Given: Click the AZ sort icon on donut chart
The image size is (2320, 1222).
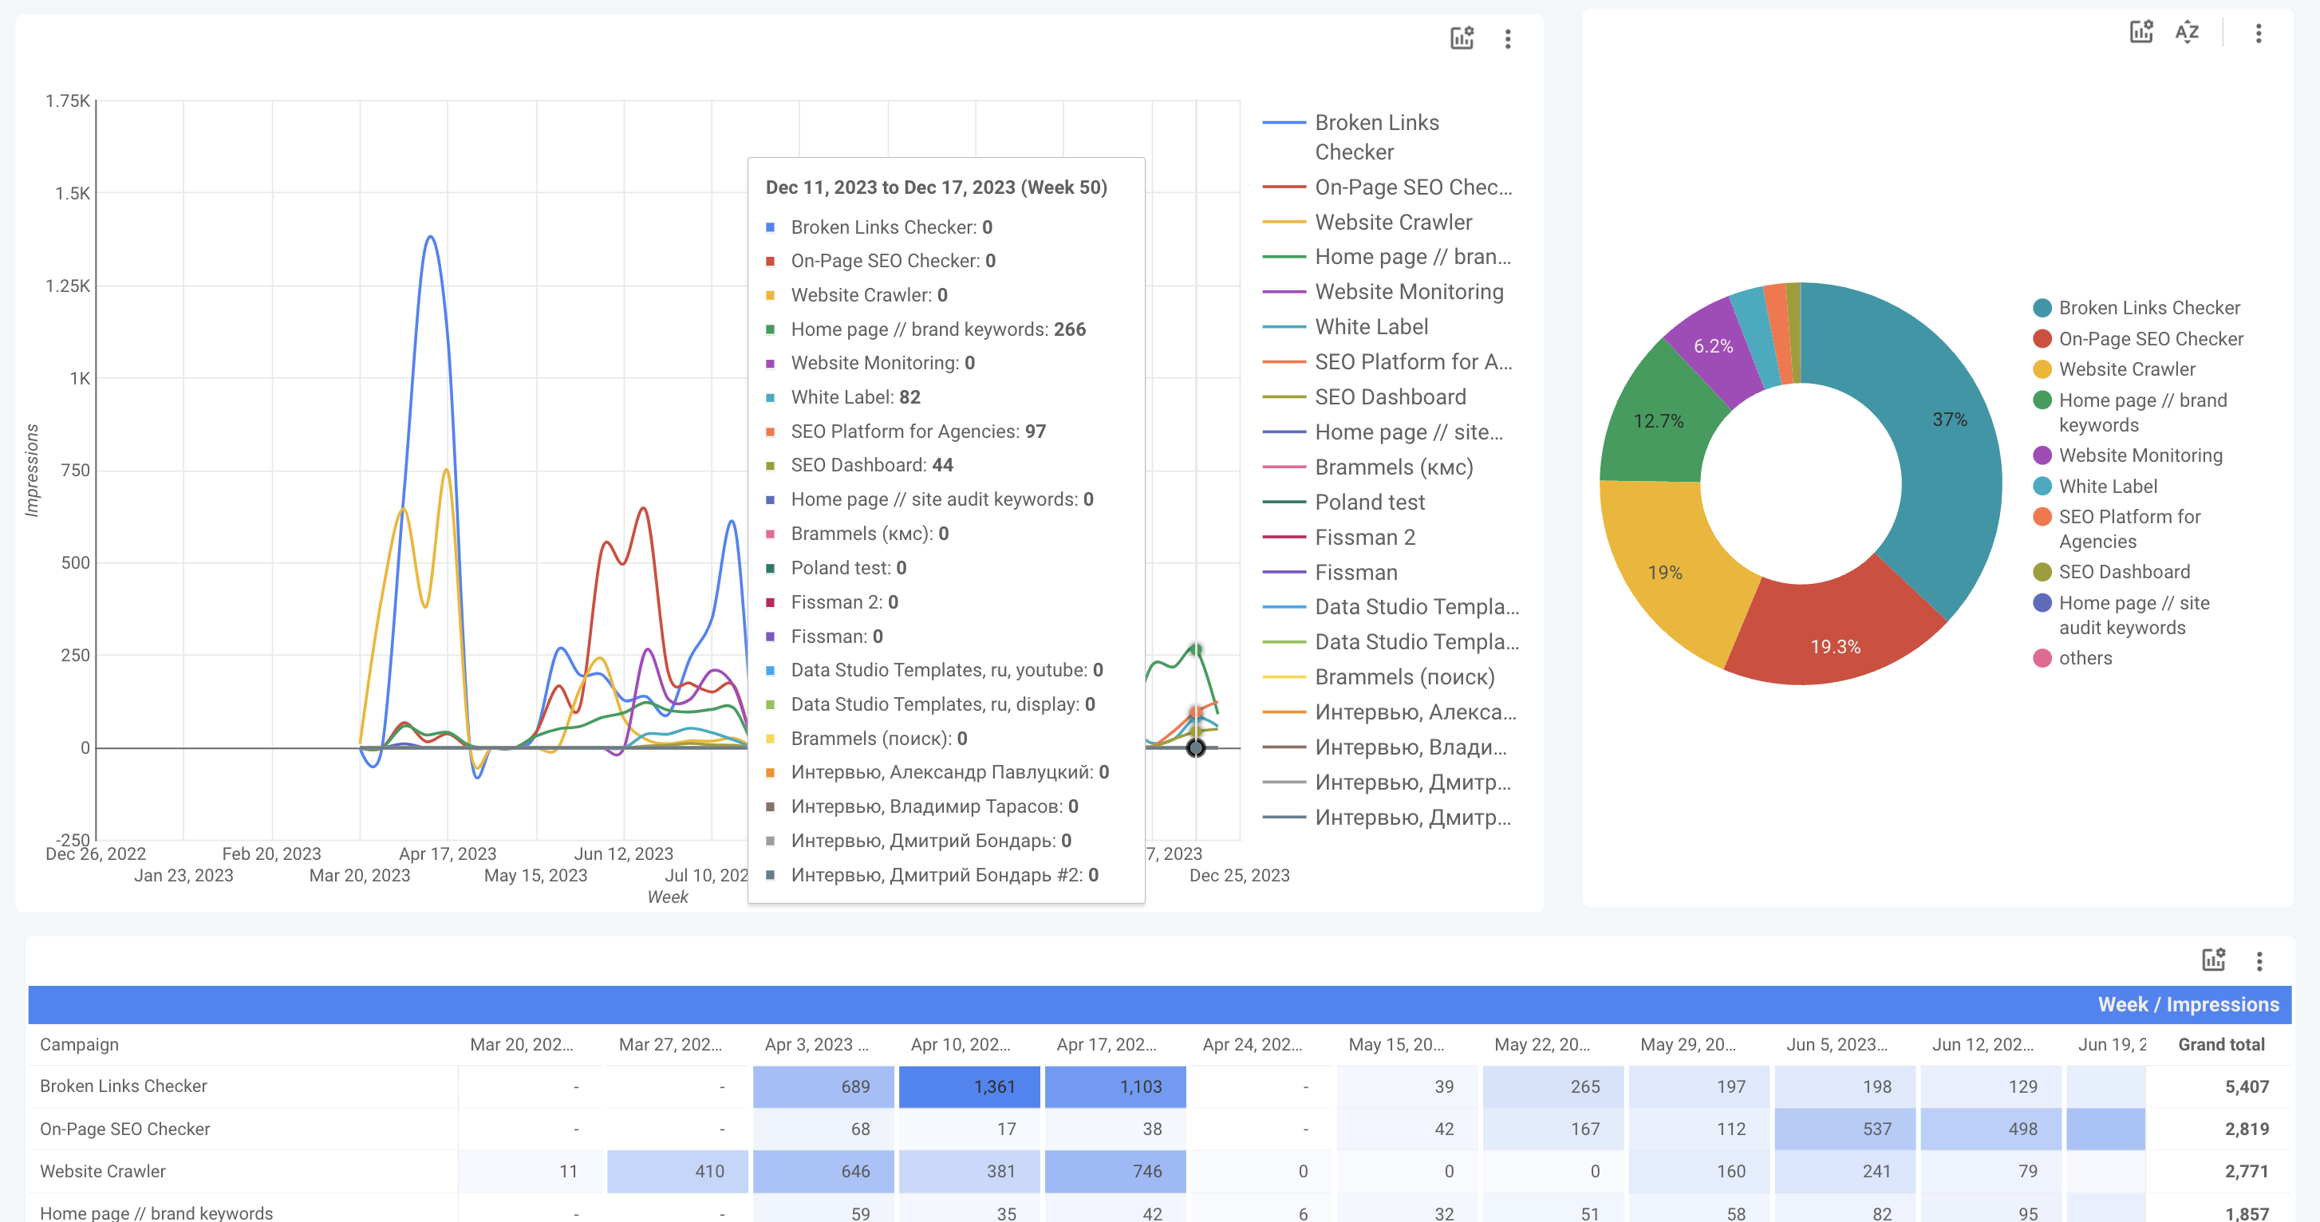Looking at the screenshot, I should [2187, 33].
